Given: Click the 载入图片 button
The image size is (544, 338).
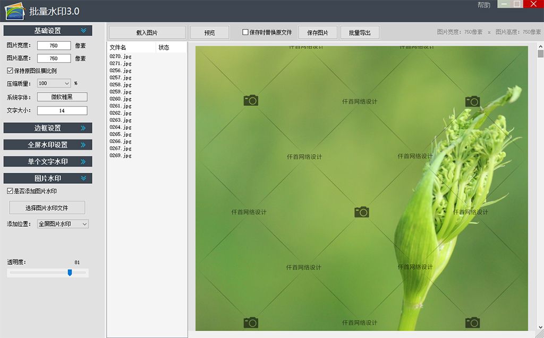Looking at the screenshot, I should tap(147, 32).
